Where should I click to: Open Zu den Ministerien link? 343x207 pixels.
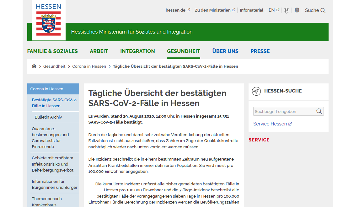pos(215,10)
